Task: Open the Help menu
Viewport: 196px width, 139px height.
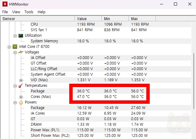Action: click(42, 12)
